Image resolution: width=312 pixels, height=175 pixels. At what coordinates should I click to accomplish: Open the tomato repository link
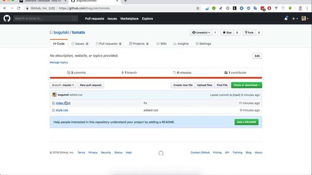[78, 33]
